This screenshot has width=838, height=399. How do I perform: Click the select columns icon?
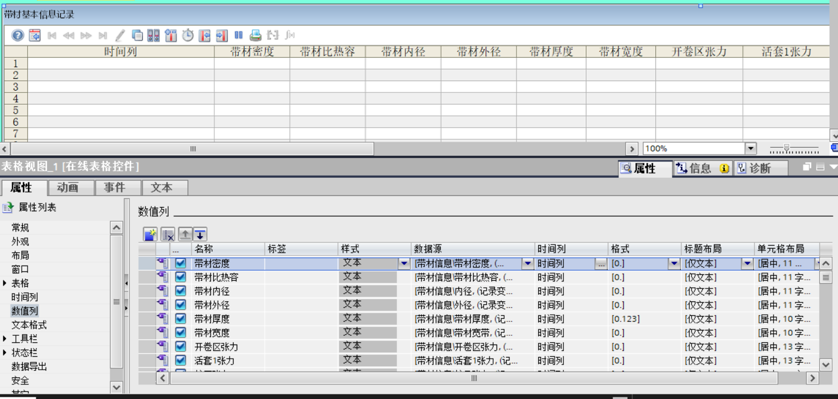pyautogui.click(x=170, y=36)
